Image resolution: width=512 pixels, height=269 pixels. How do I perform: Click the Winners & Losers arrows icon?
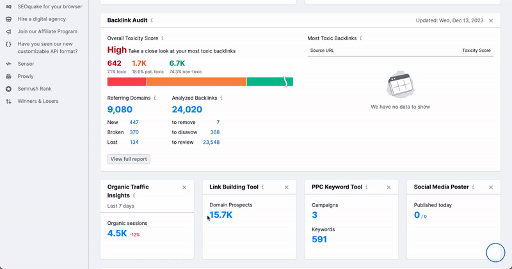8,101
